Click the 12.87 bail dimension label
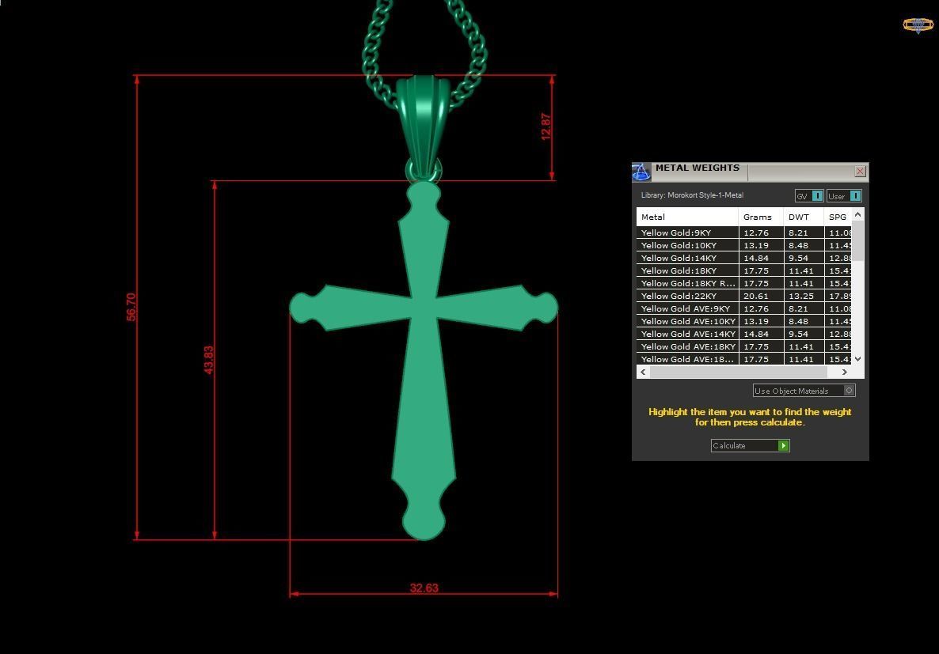Viewport: 939px width, 654px height. 546,127
